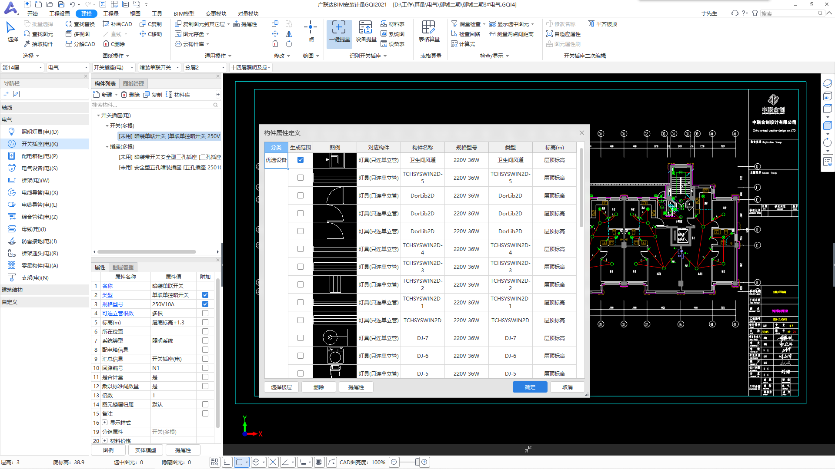Click the zoom-out minus icon for CAD brightness
The height and width of the screenshot is (469, 835).
click(394, 462)
